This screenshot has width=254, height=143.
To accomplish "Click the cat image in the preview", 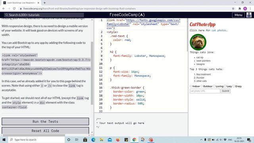I will 198,42.
